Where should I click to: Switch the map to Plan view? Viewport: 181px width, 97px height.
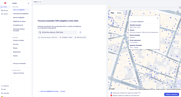[x=112, y=13]
